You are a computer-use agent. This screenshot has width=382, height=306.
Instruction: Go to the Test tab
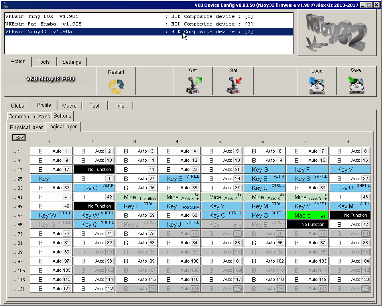click(x=95, y=106)
